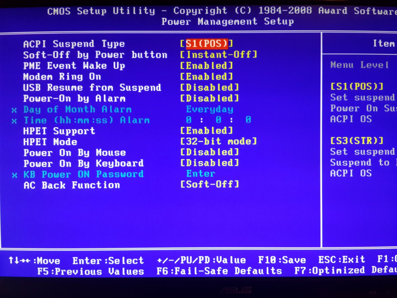
Task: Click the HPET Mode label
Action: coord(50,142)
